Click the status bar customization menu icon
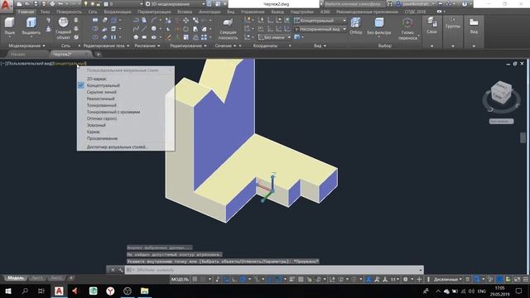Viewport: 530px width, 298px height. tap(526, 279)
